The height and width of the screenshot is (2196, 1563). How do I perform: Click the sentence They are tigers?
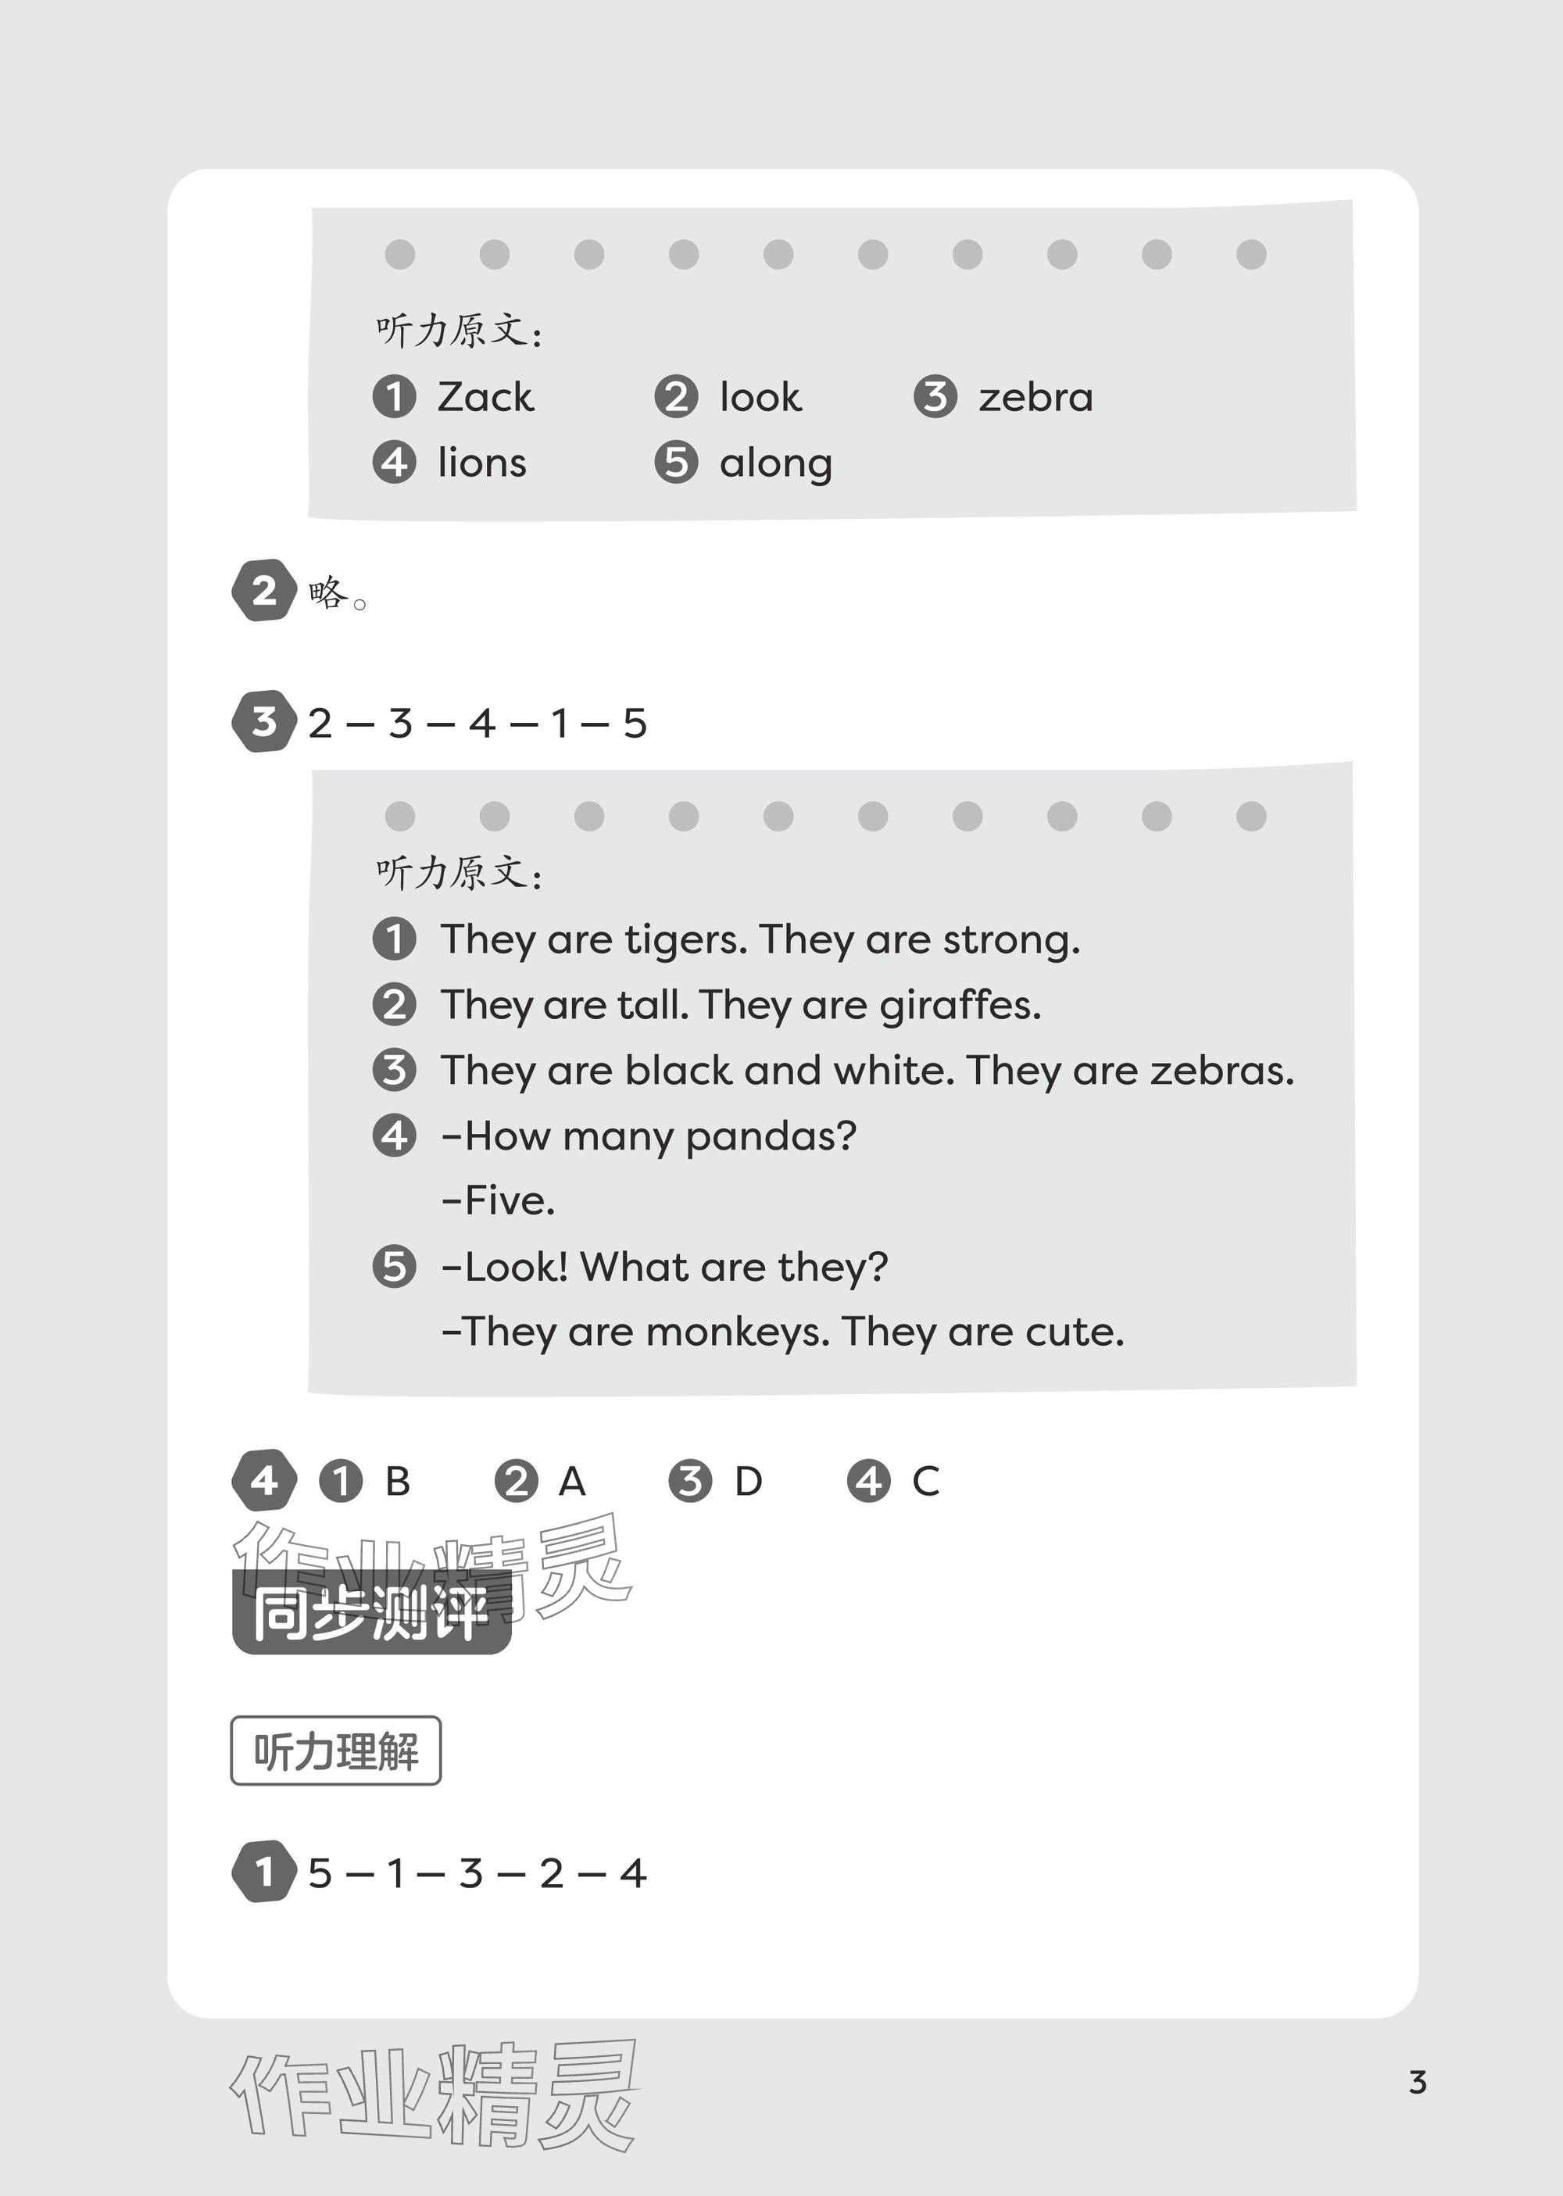[x=594, y=939]
